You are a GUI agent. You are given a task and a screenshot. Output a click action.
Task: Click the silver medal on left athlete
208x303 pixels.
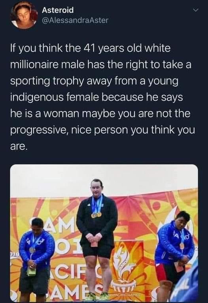(x=32, y=250)
